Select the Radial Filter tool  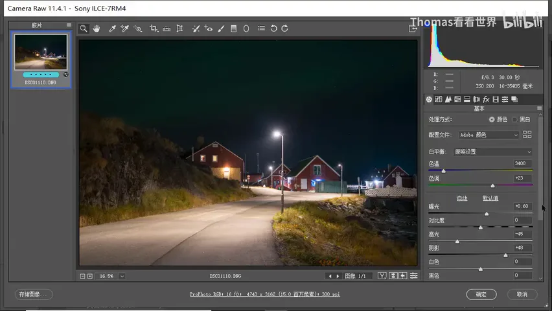[x=246, y=29]
